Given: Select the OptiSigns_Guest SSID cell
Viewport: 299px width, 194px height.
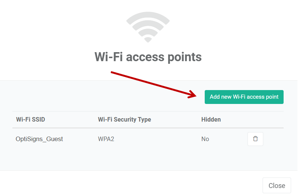Looking at the screenshot, I should pyautogui.click(x=39, y=139).
